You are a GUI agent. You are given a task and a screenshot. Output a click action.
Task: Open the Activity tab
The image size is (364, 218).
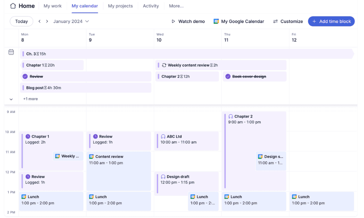point(151,6)
